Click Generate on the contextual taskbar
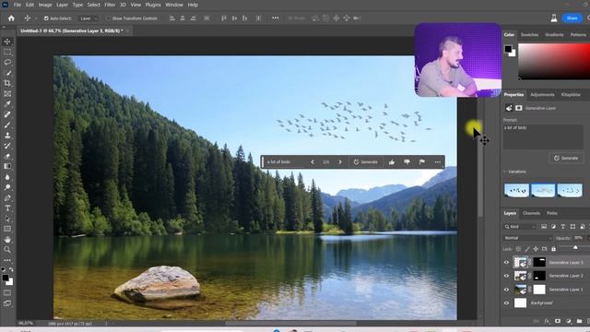Image resolution: width=590 pixels, height=332 pixels. pyautogui.click(x=366, y=162)
